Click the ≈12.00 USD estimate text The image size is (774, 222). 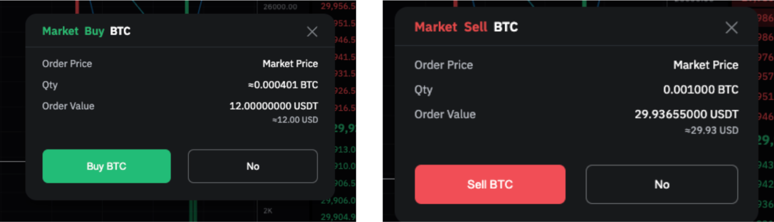[x=295, y=120]
